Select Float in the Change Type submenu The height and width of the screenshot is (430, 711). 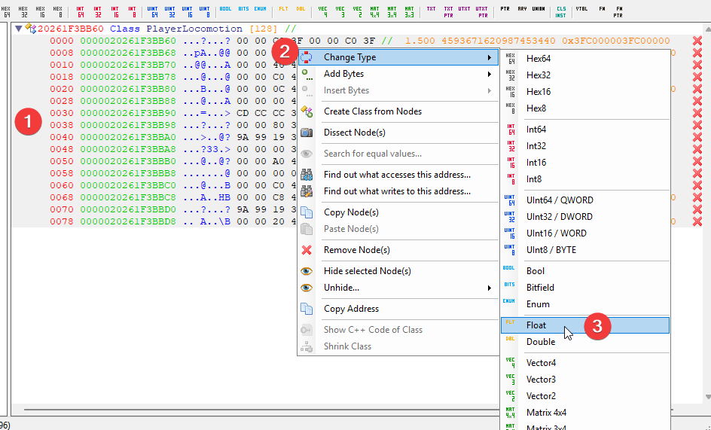[585, 325]
